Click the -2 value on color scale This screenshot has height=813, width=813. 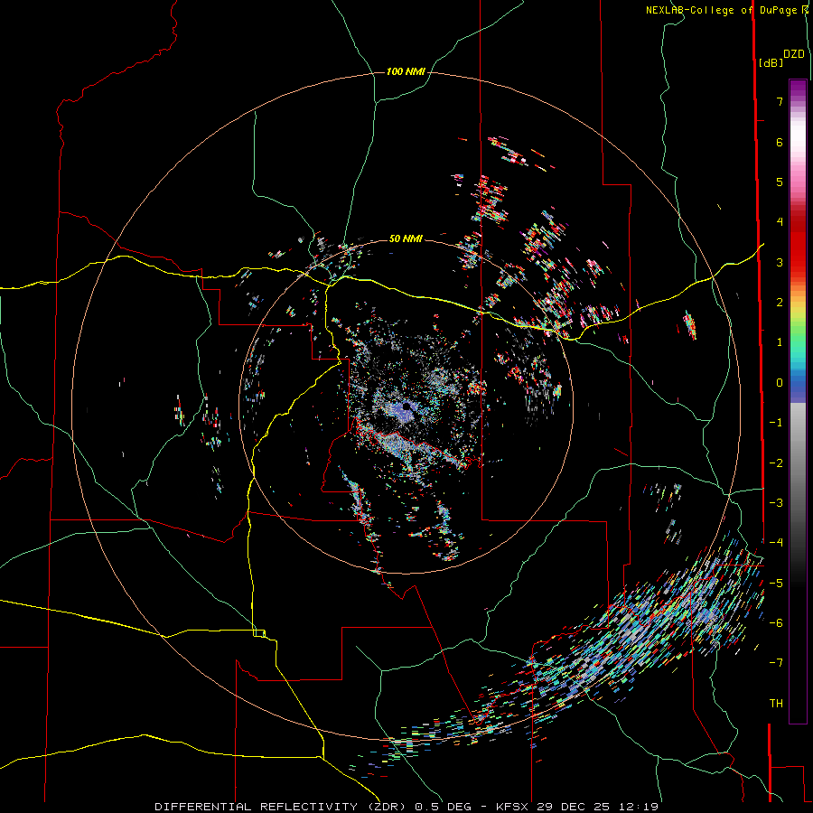point(776,463)
